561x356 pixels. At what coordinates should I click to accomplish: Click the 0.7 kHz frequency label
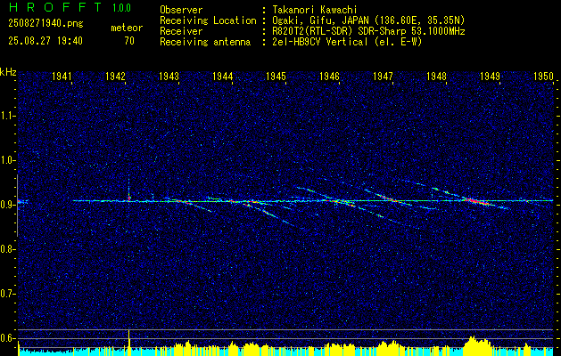[x=6, y=294]
